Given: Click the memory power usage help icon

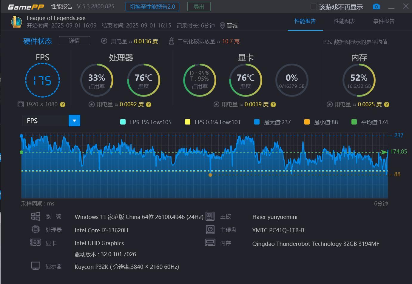Looking at the screenshot, I should (387, 105).
